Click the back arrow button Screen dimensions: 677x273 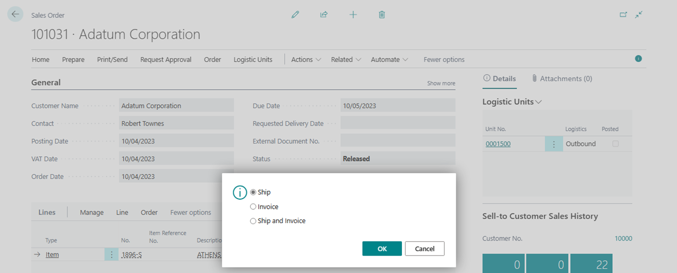[x=15, y=14]
